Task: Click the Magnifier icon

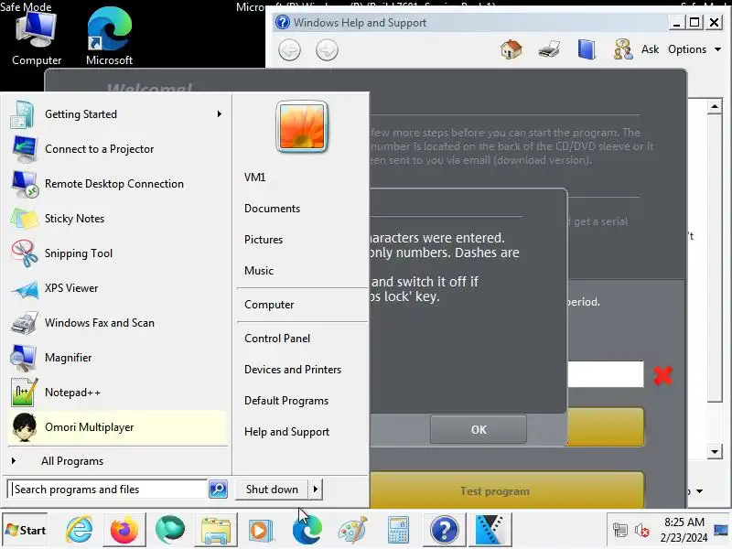Action: [x=24, y=358]
